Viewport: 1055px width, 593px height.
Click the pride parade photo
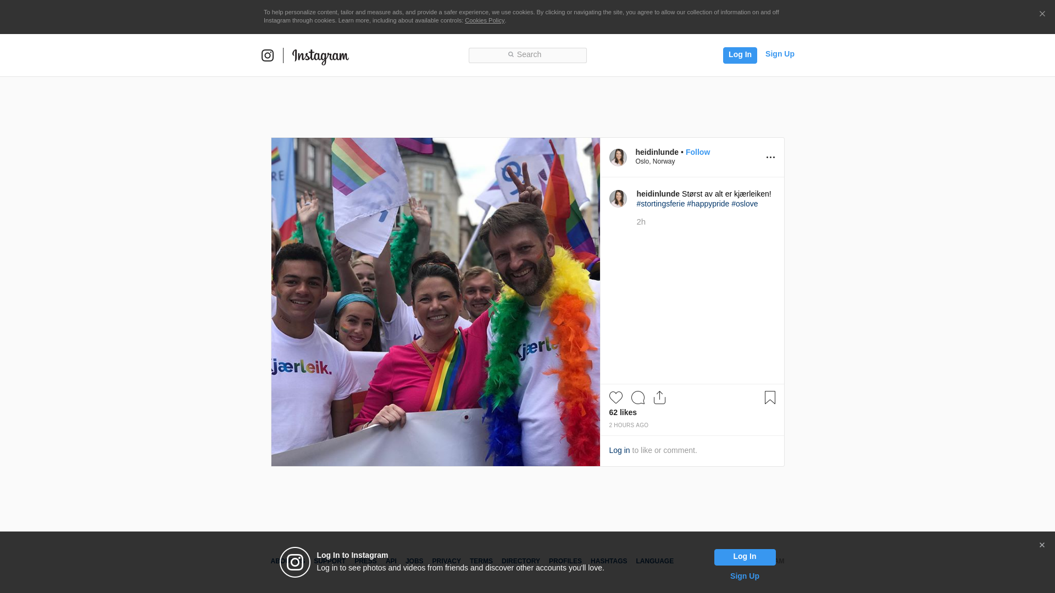435,302
